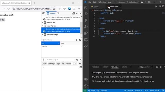
Task: Open the Extensions view
Action: pos(86,33)
